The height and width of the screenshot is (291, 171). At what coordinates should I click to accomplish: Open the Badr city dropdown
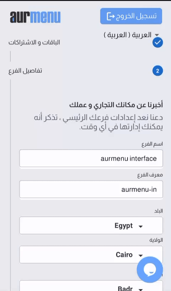click(91, 286)
